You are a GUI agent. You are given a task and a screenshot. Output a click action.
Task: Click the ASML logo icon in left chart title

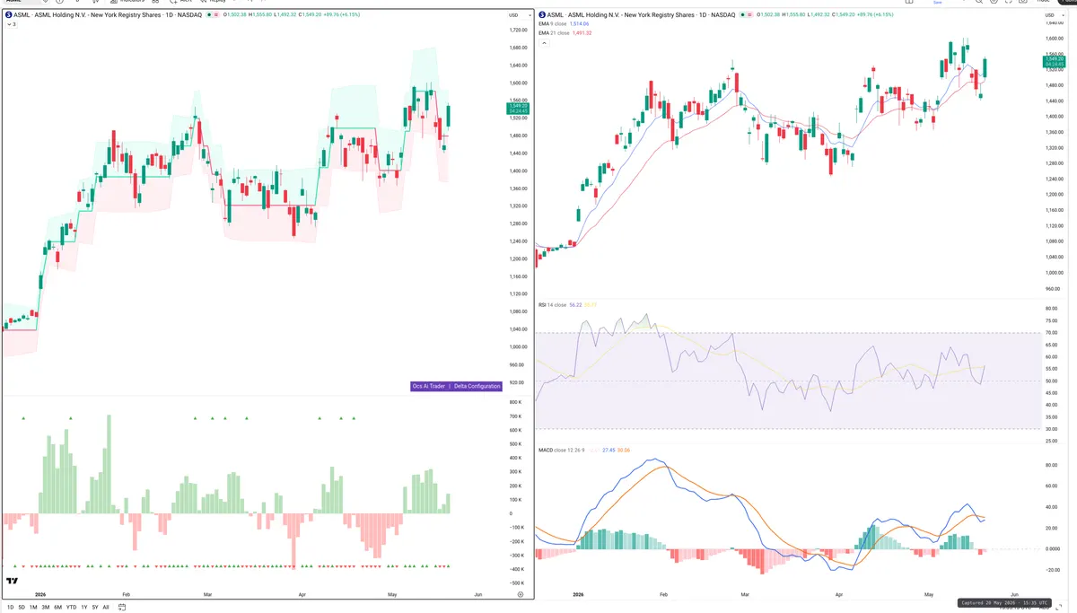pyautogui.click(x=9, y=15)
